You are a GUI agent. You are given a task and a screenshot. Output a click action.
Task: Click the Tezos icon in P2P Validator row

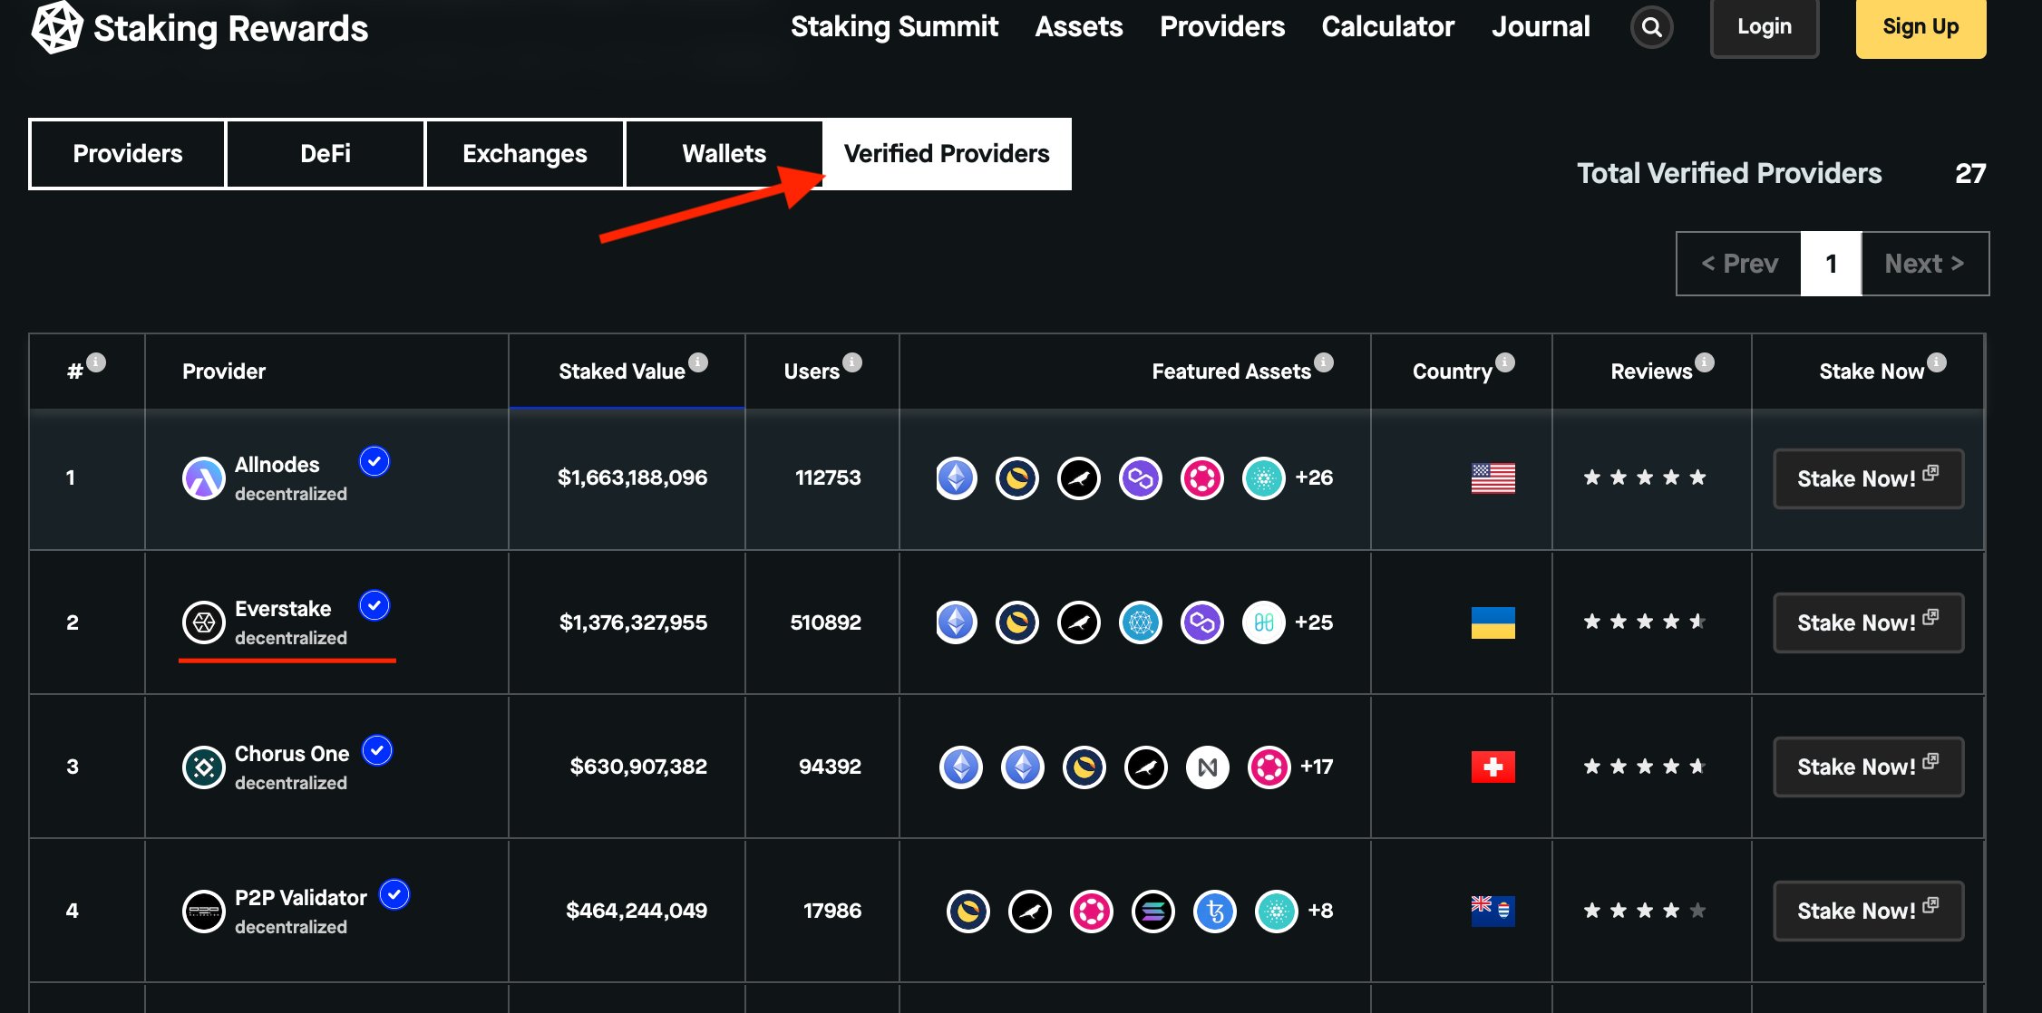(x=1214, y=911)
